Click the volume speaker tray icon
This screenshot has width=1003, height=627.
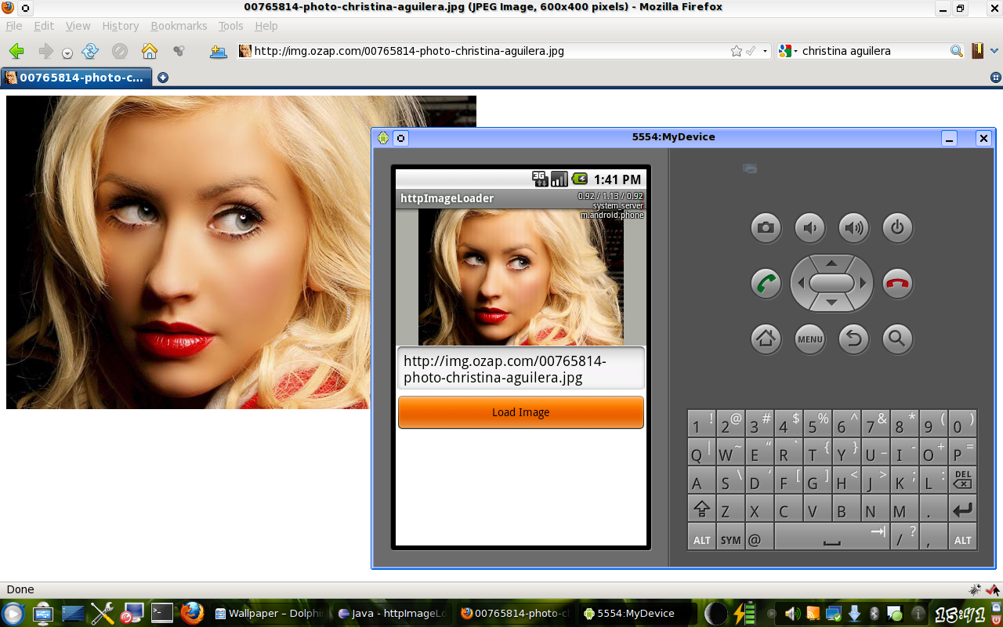tap(792, 614)
